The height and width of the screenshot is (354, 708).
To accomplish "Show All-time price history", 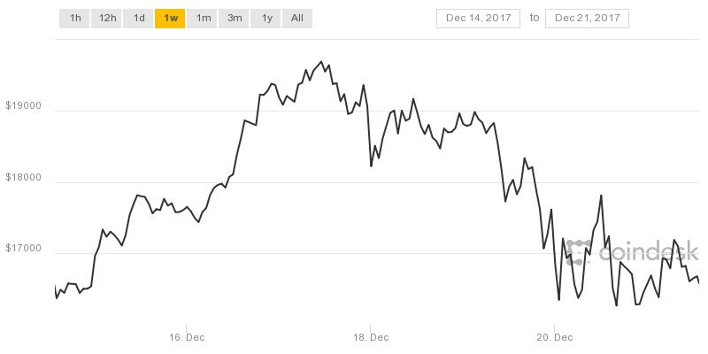I will (297, 18).
